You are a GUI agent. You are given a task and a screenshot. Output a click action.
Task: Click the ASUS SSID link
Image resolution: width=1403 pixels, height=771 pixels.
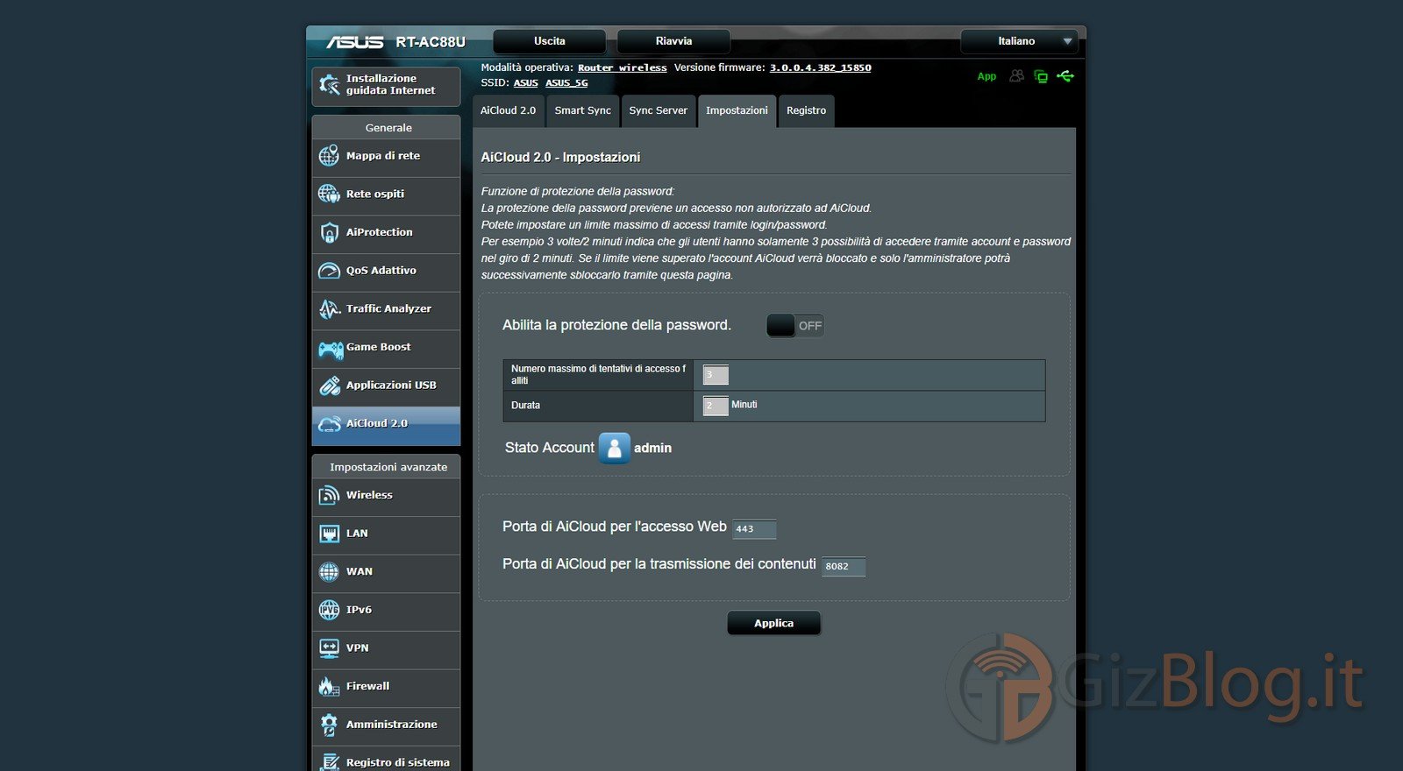pyautogui.click(x=525, y=83)
